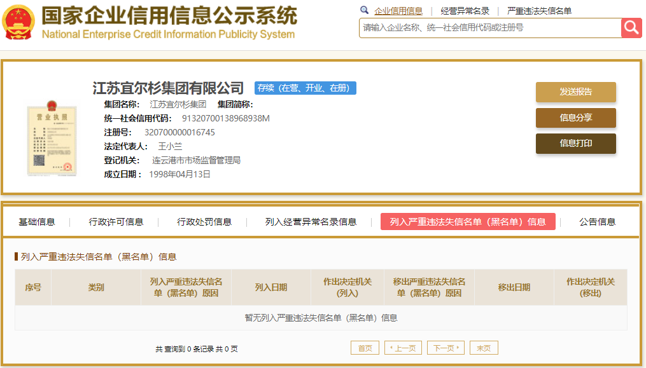
Task: Click the 列入日期 column header
Action: pos(271,287)
